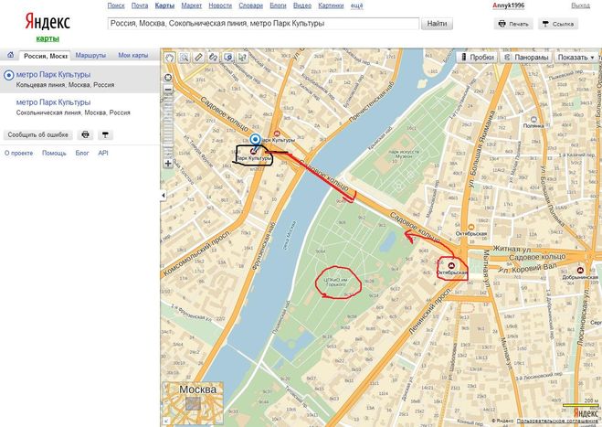
Task: Toggle Панорамы street view layer
Action: click(x=526, y=58)
